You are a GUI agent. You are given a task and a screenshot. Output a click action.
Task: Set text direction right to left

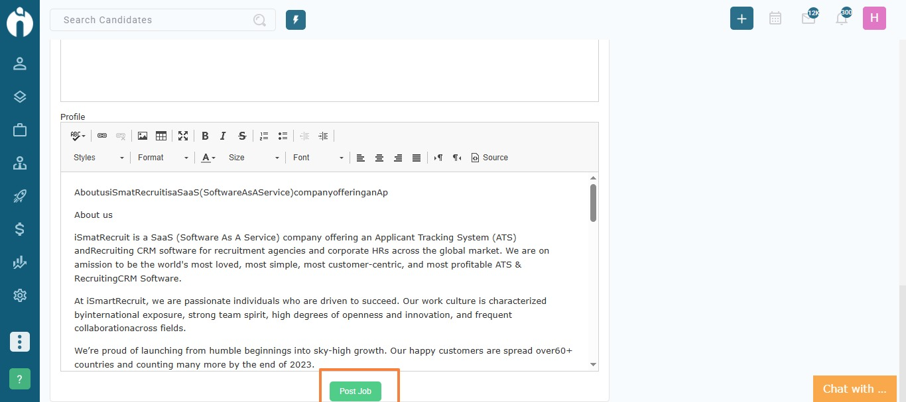[x=457, y=158]
